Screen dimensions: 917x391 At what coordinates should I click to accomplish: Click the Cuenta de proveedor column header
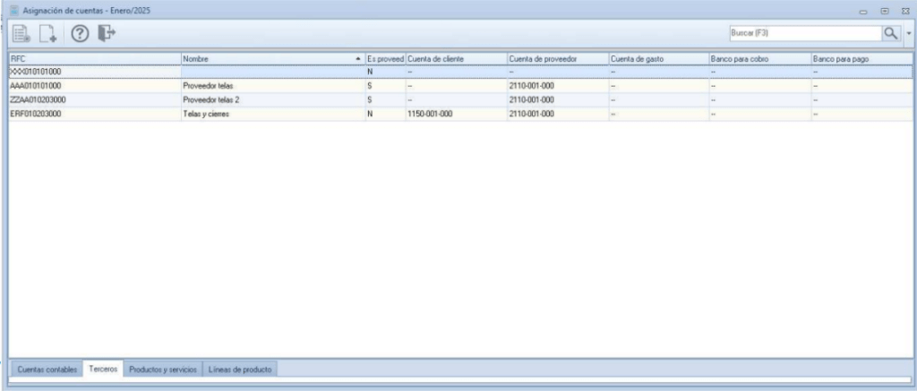pyautogui.click(x=557, y=59)
